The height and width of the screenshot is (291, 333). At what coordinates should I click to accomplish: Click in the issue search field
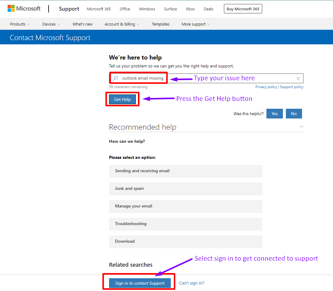[206, 78]
